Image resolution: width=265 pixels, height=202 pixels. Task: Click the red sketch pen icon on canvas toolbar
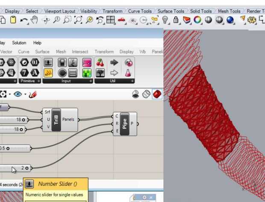32,94
